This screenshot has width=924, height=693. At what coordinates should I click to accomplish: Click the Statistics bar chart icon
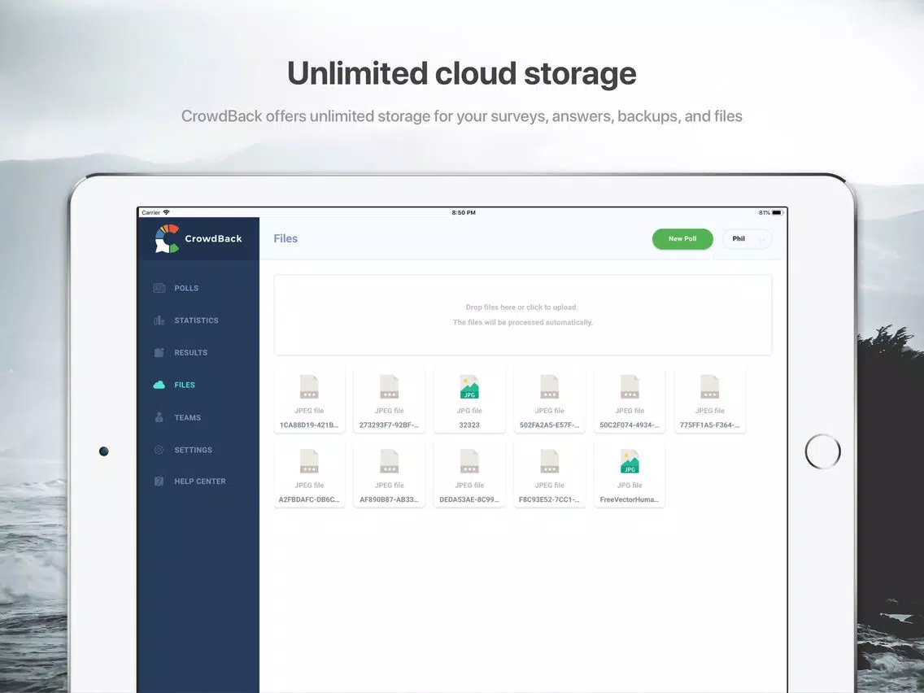coord(159,320)
